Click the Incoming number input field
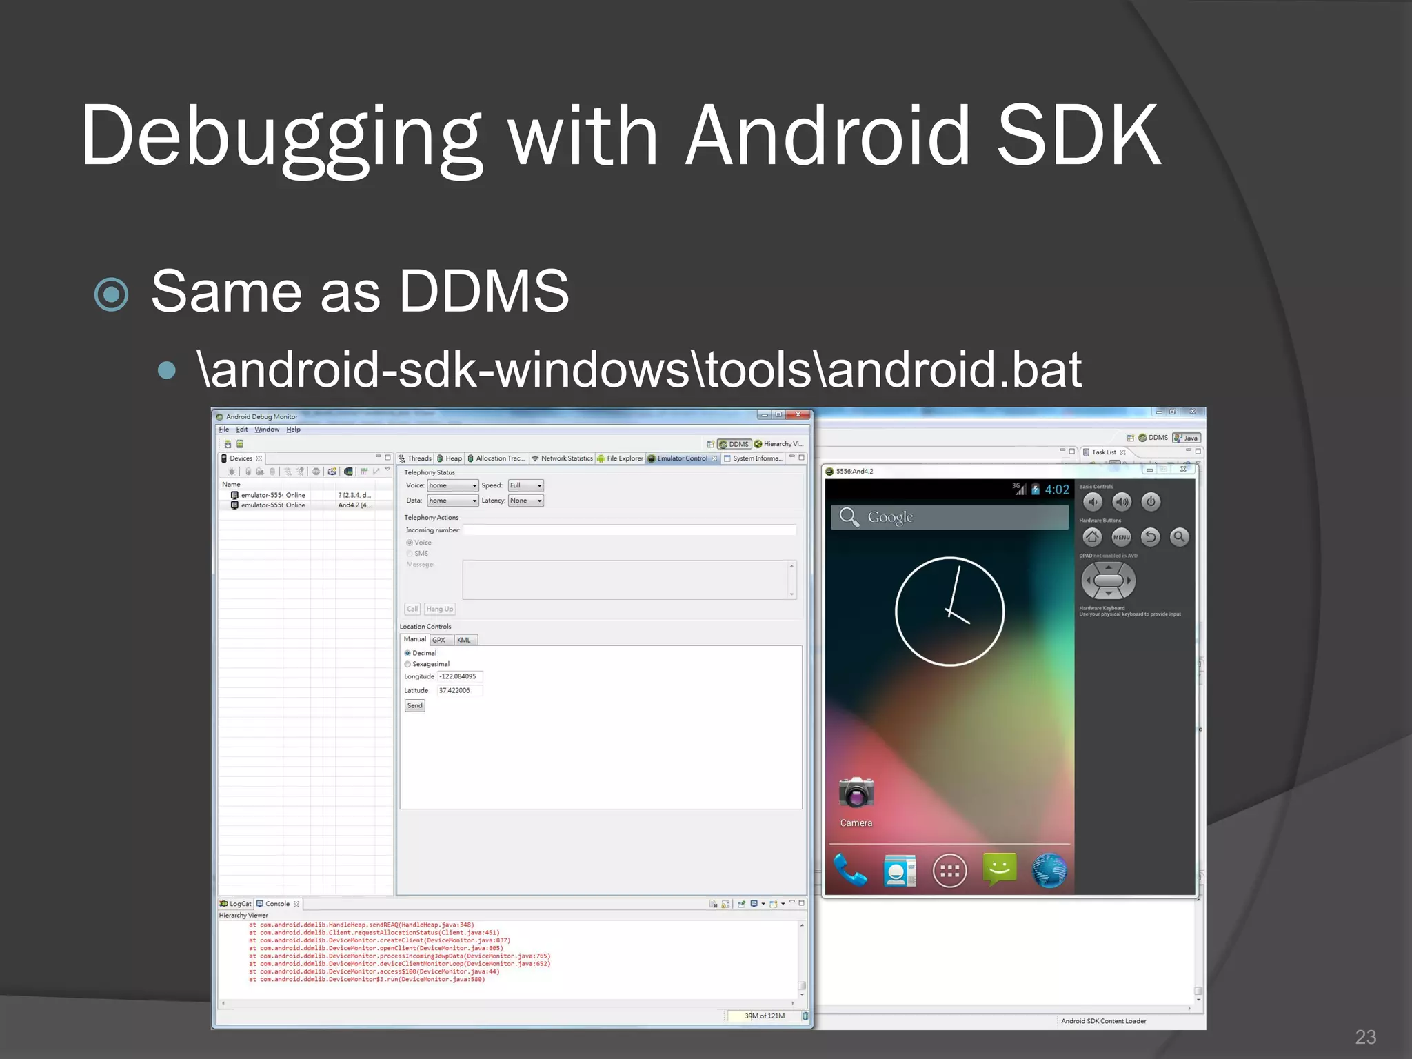Screen dimensions: 1412x1059 (629, 530)
